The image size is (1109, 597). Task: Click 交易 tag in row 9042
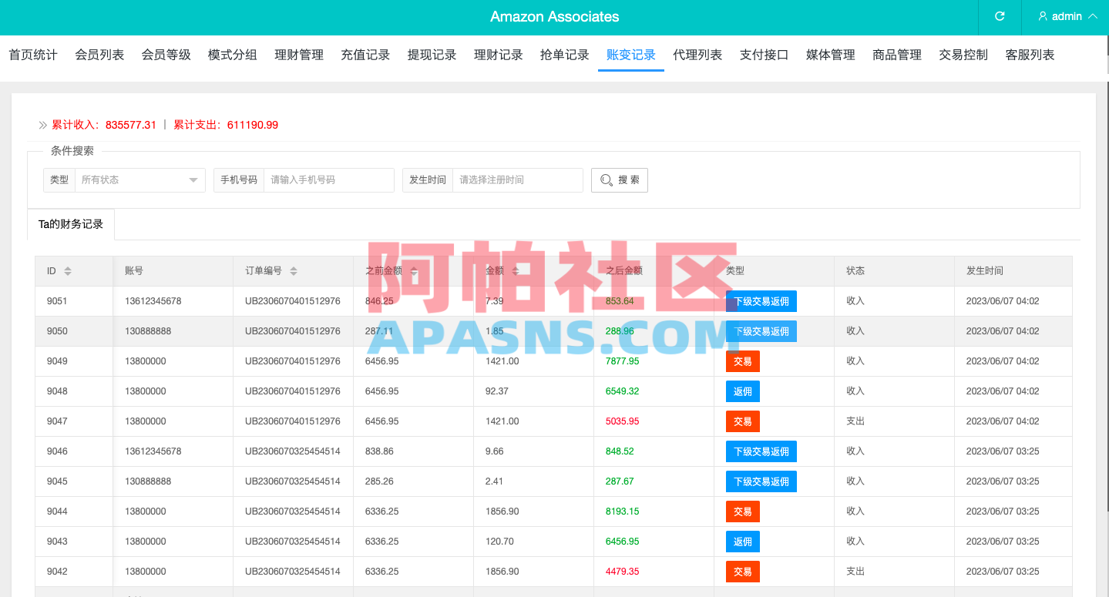[743, 572]
